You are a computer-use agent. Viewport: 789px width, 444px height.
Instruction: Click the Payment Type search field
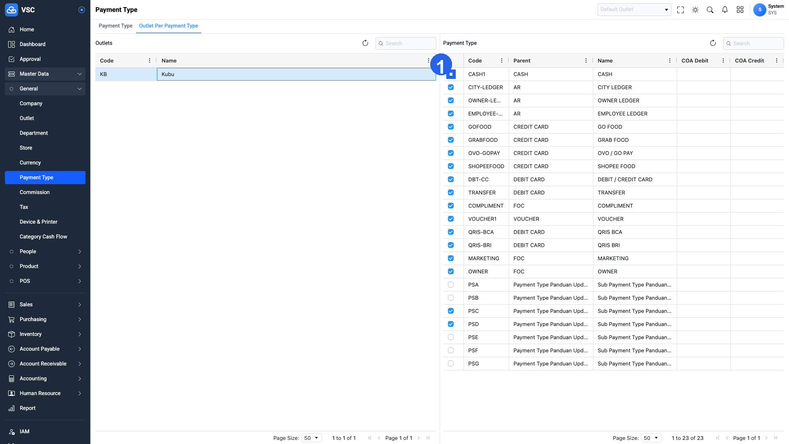pos(753,44)
